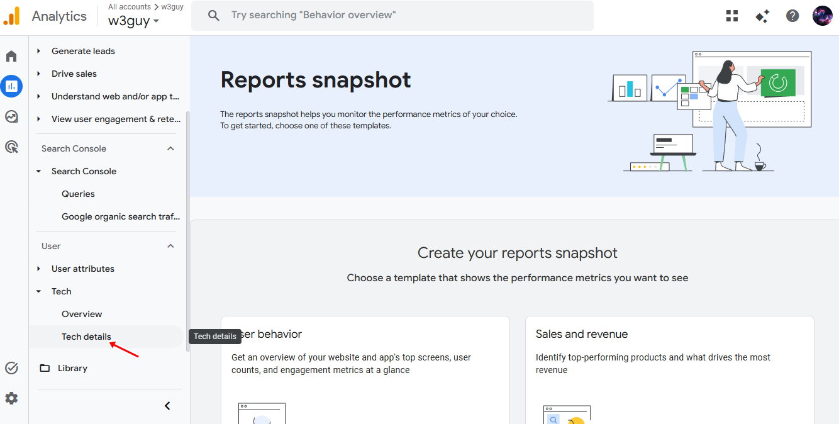Click the All accounts breadcrumb
Viewport: 839px width, 424px height.
click(130, 6)
